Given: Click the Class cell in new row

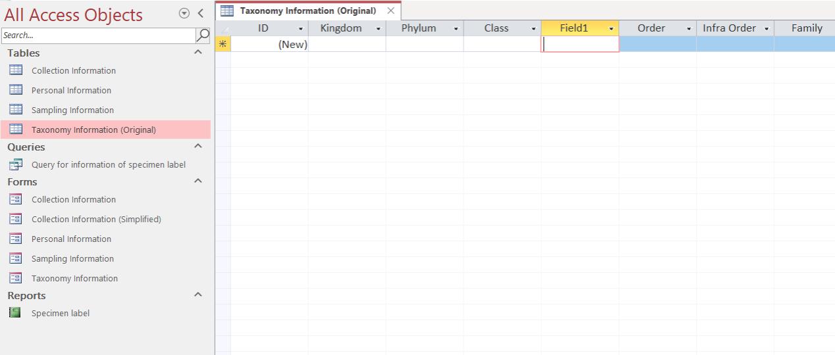Looking at the screenshot, I should point(502,44).
